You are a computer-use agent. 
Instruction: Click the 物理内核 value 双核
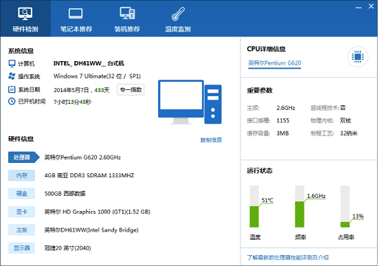(x=346, y=120)
